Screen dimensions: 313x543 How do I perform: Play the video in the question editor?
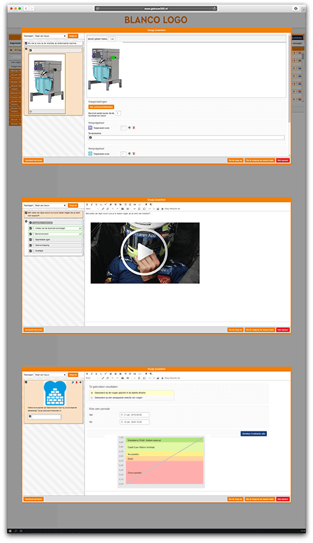(144, 252)
